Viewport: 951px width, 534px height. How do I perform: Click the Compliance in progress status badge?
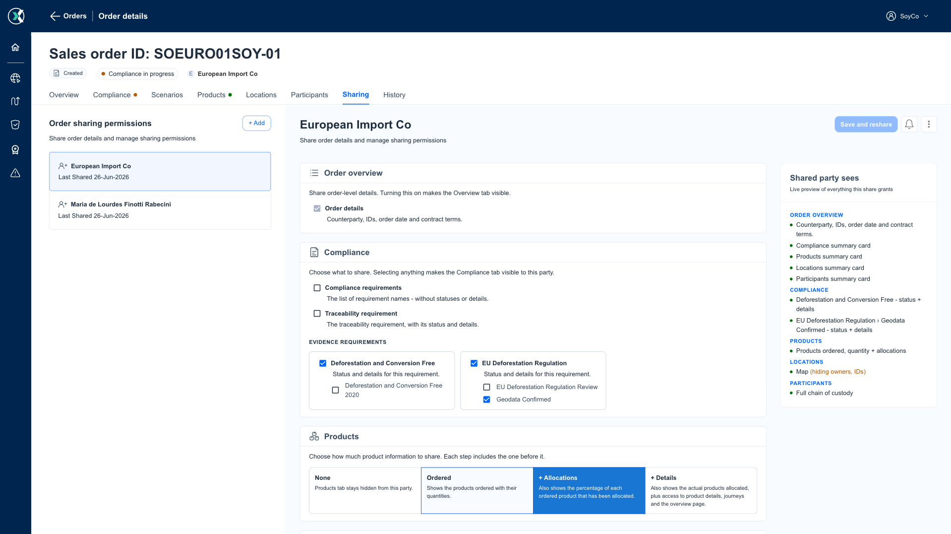138,74
